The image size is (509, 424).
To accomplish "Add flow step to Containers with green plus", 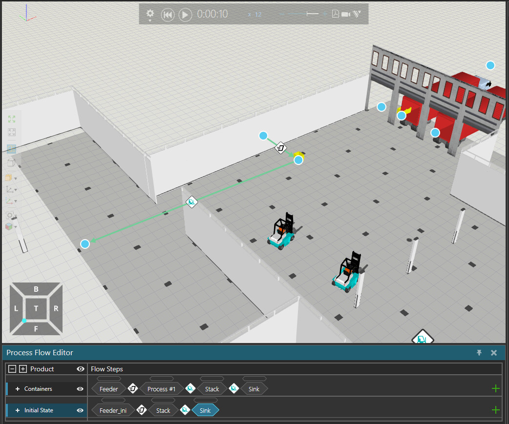I will point(496,388).
